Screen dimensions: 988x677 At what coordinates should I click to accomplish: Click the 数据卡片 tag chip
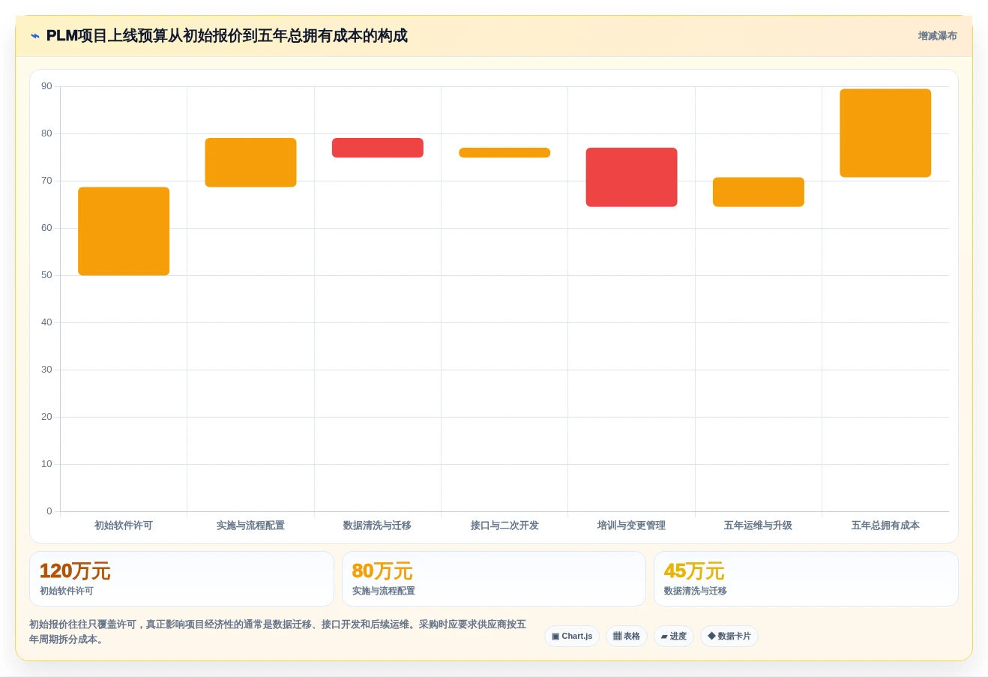(729, 636)
